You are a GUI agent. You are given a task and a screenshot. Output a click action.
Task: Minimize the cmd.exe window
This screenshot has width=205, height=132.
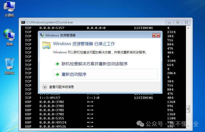click(x=169, y=22)
